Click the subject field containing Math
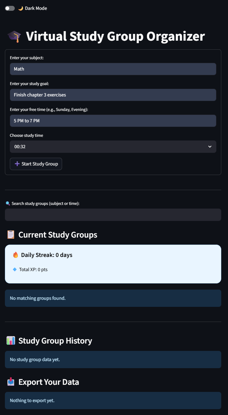The width and height of the screenshot is (228, 415). [x=113, y=69]
